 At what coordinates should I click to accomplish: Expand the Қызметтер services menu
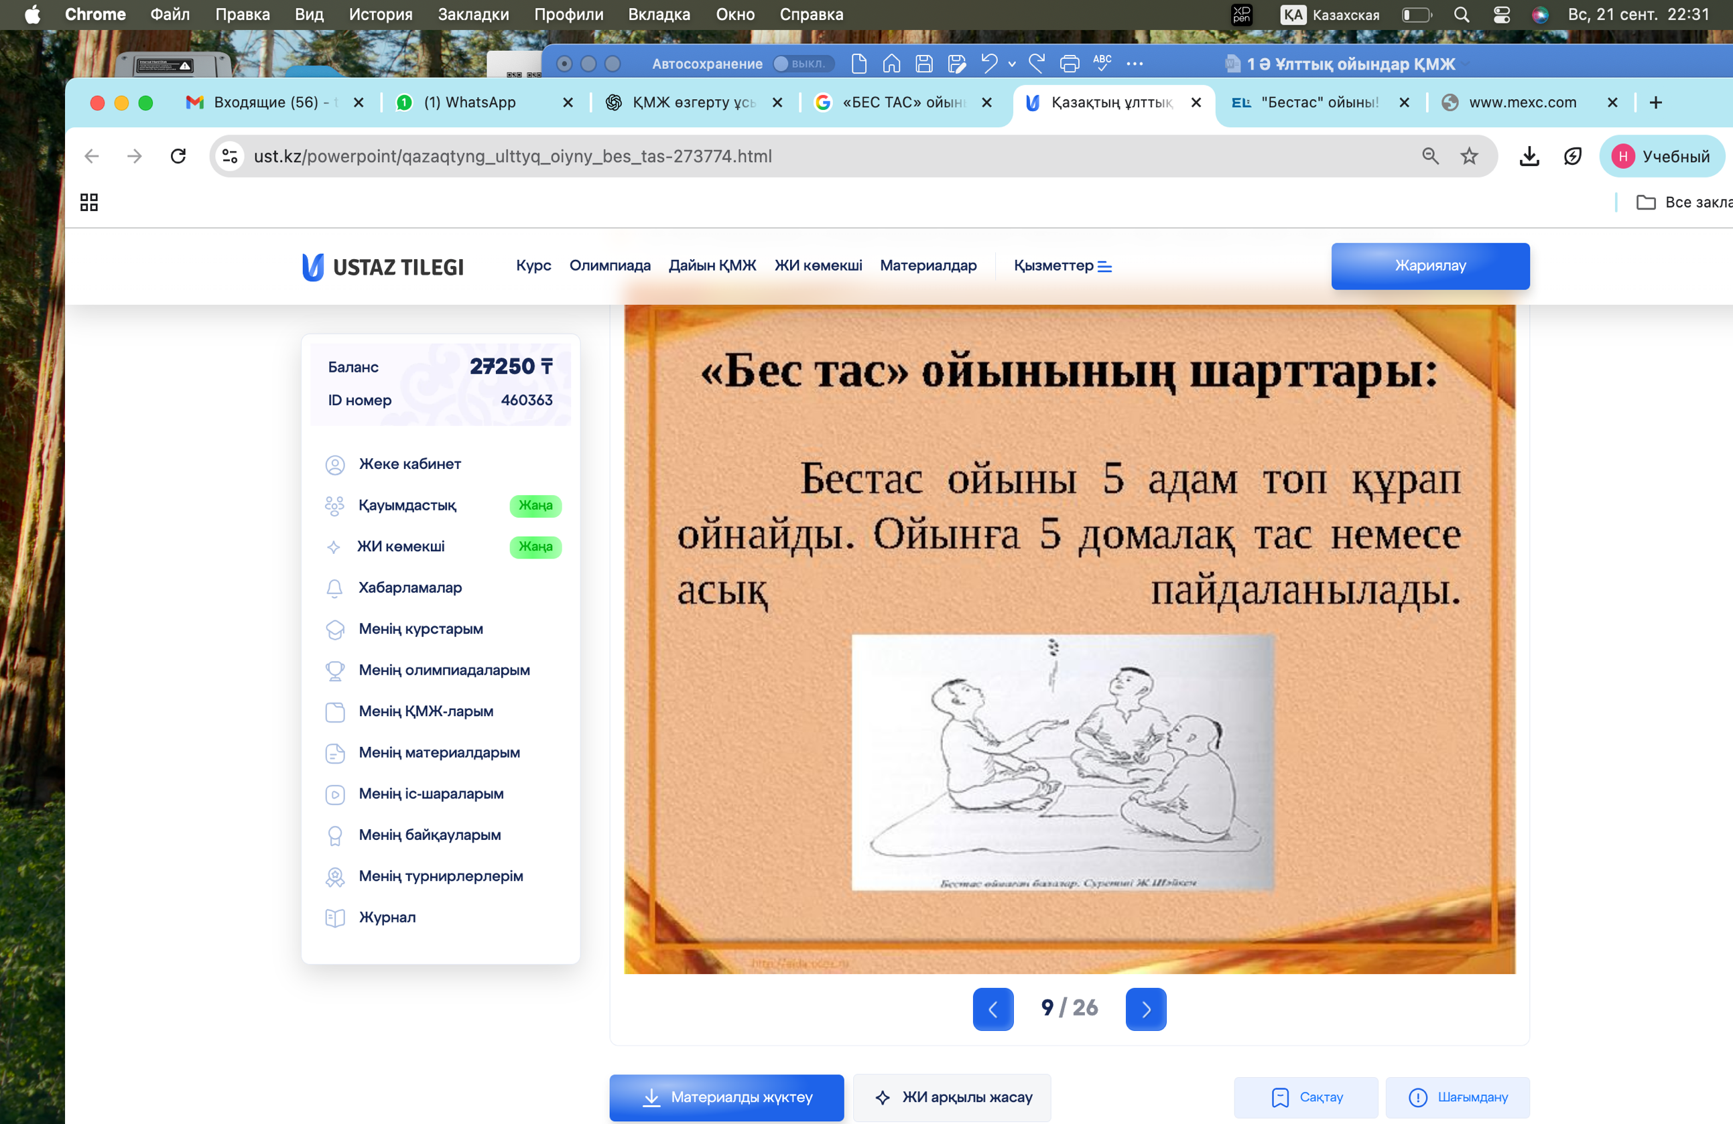point(1062,266)
